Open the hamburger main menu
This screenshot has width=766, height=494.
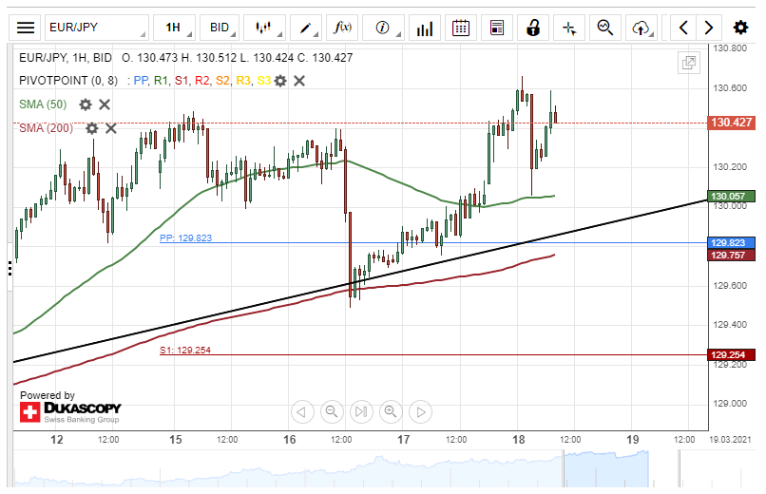[27, 28]
